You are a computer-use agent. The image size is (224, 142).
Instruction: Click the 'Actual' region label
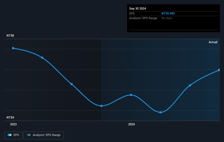pos(213,42)
